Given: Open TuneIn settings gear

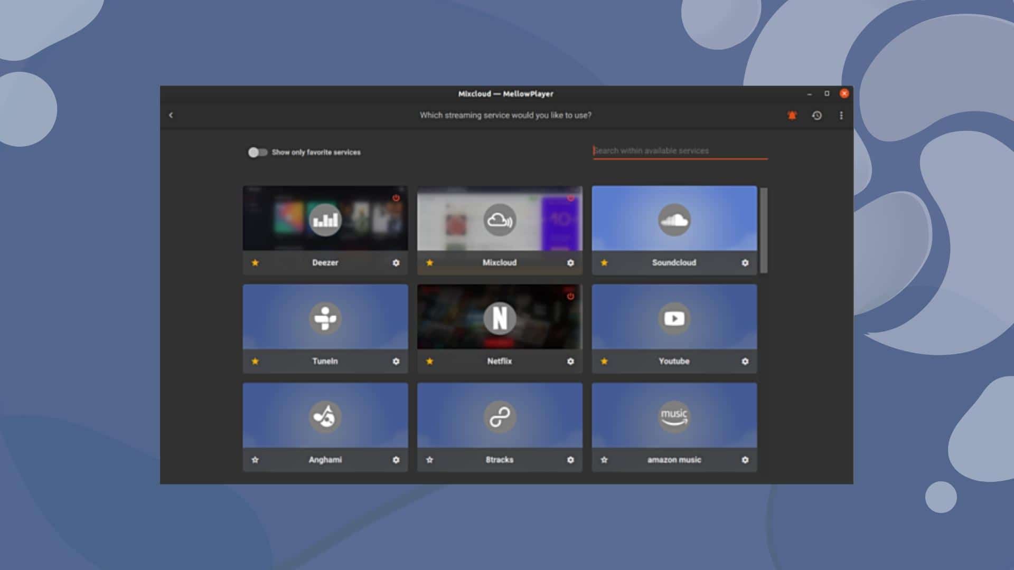Looking at the screenshot, I should [396, 362].
